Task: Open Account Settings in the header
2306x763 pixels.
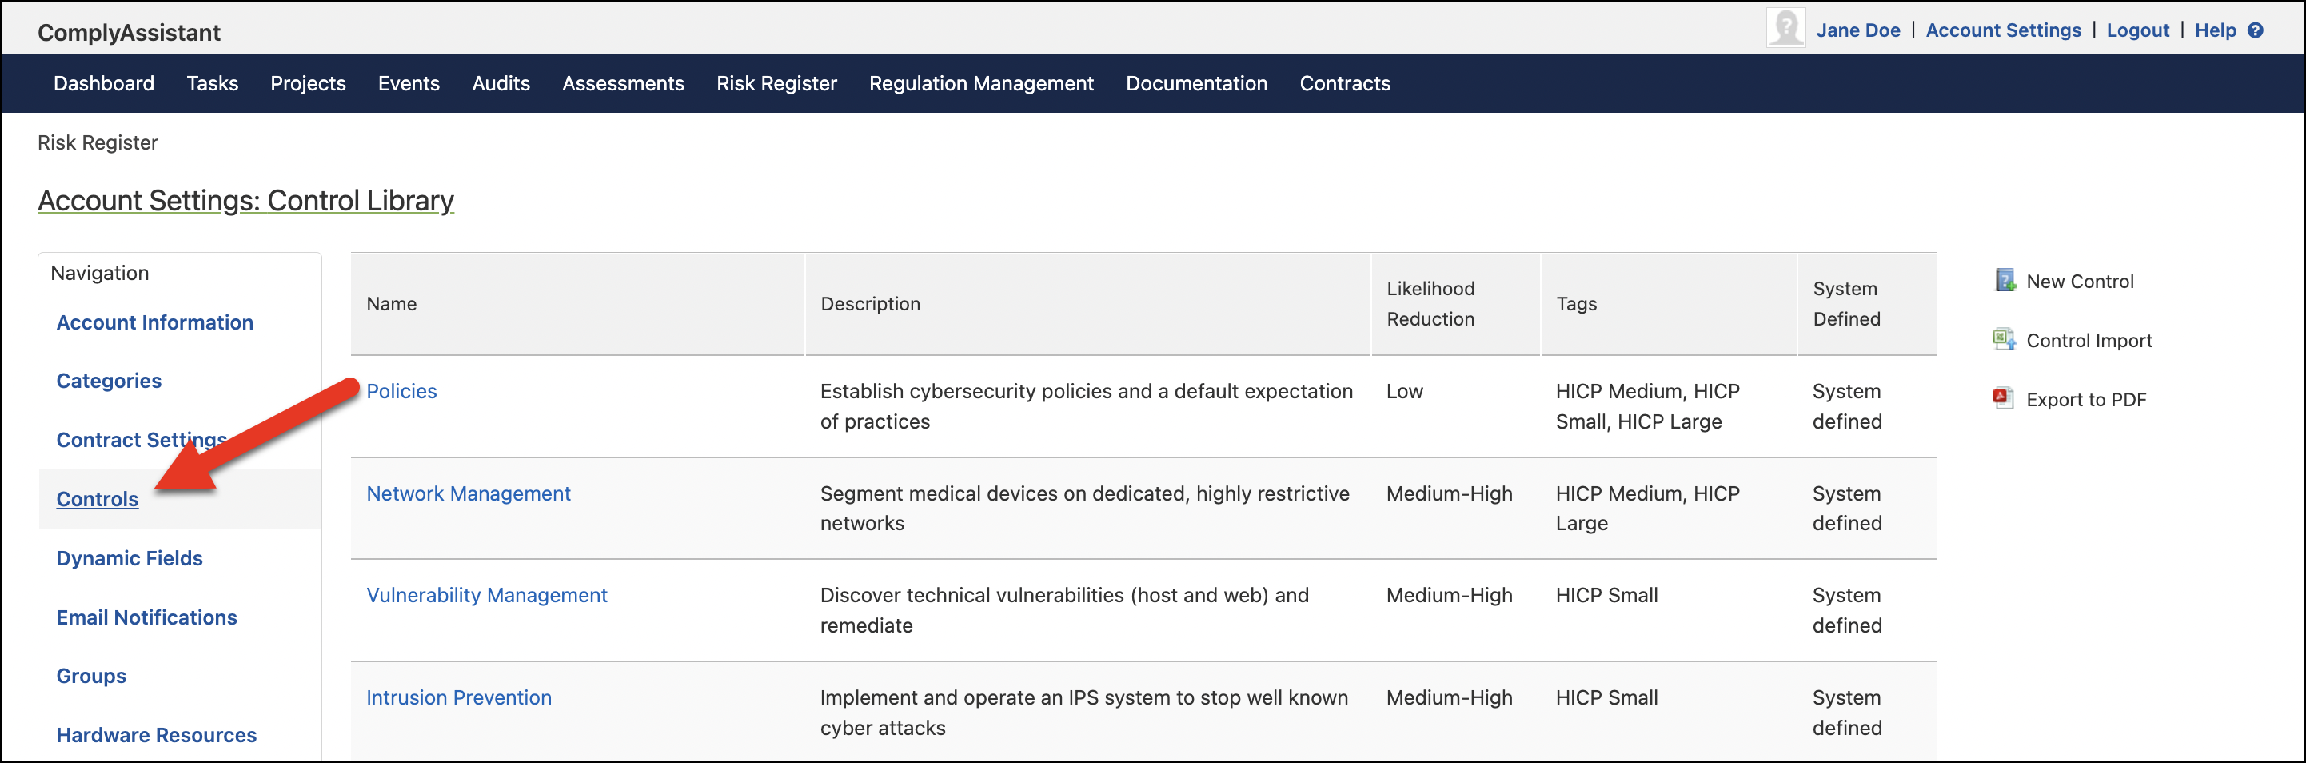Action: pos(2004,30)
